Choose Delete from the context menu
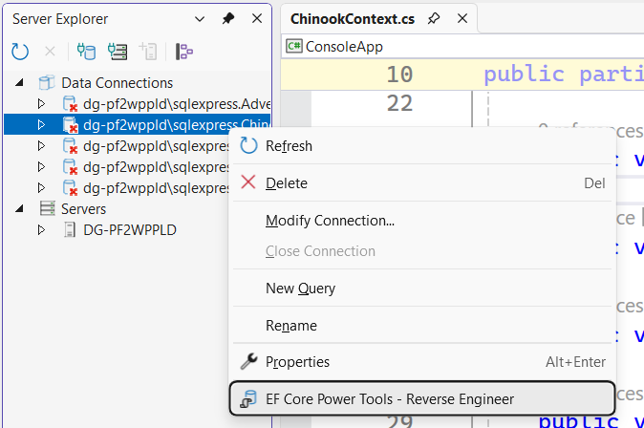This screenshot has width=644, height=428. [422, 183]
